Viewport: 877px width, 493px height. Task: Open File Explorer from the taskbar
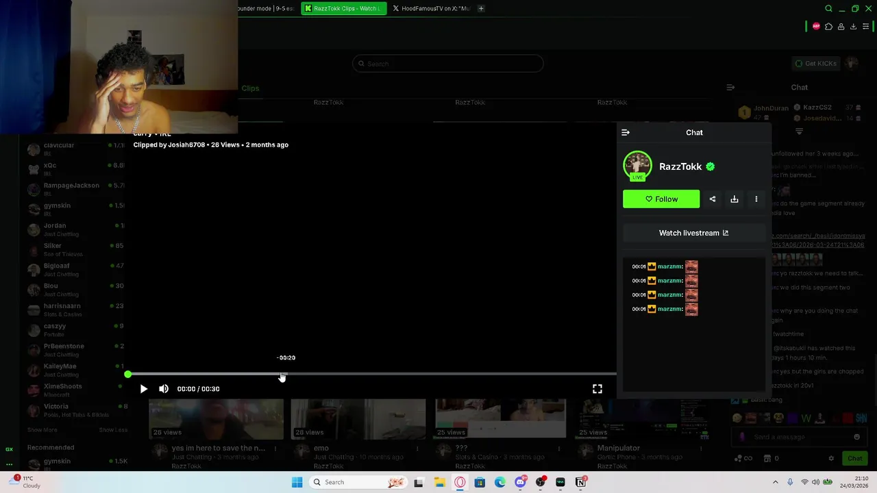point(439,482)
